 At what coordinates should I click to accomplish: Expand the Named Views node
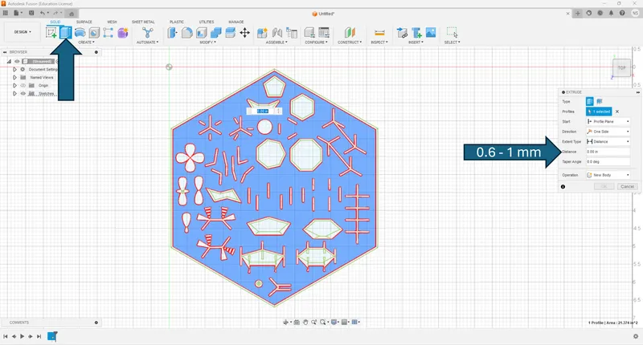[x=14, y=77]
